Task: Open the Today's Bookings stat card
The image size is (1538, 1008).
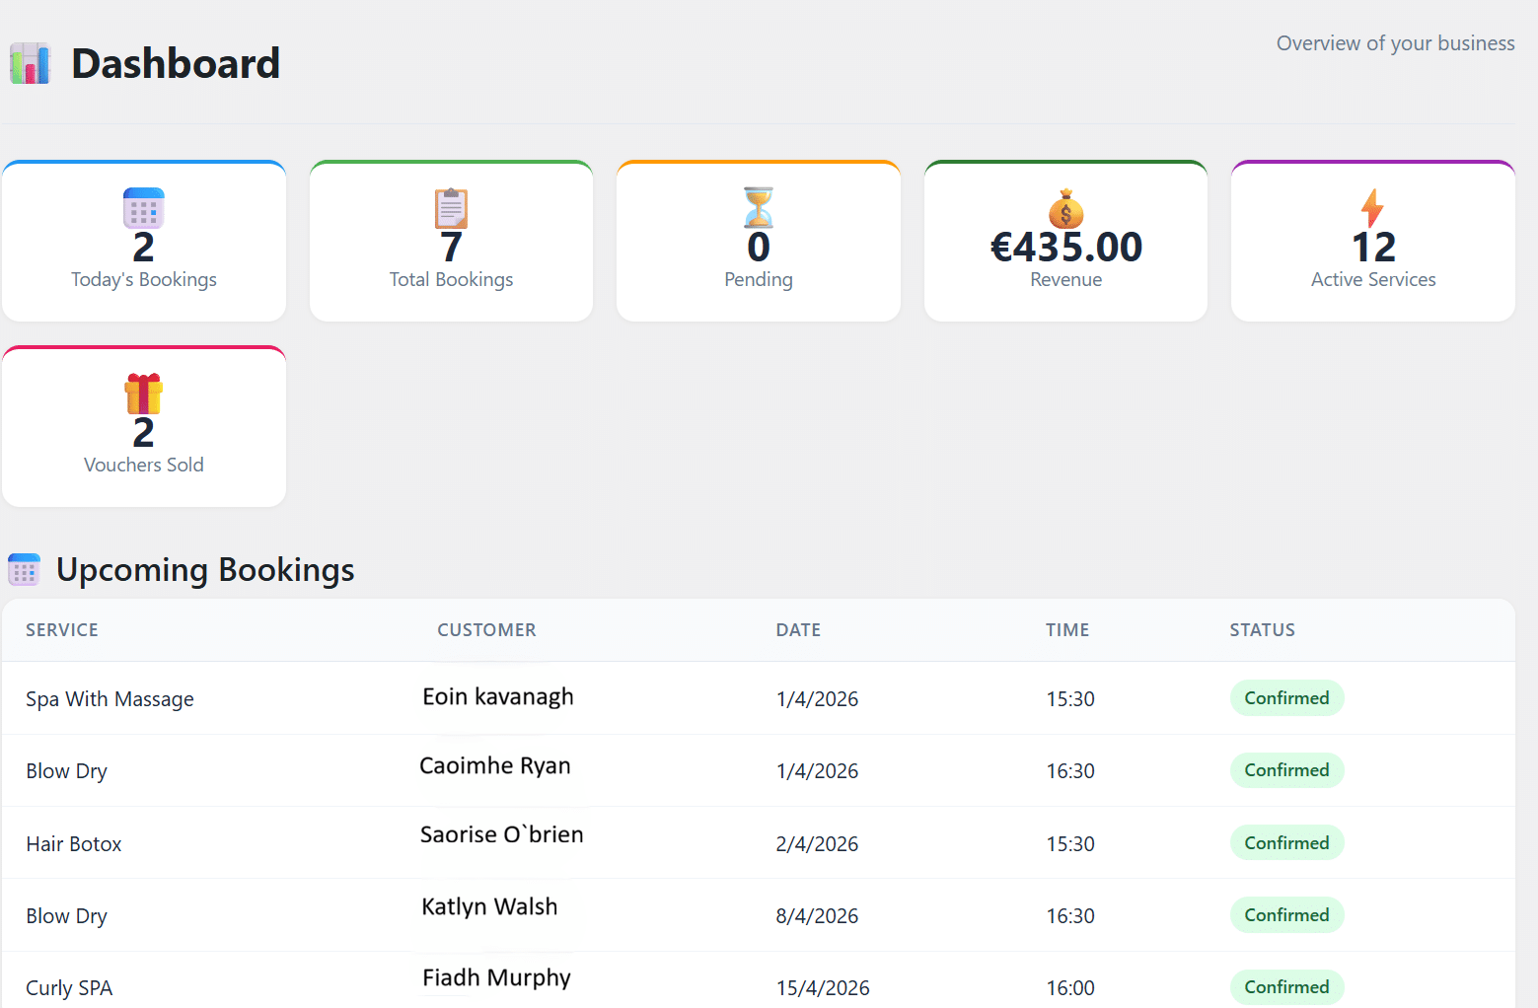Action: click(143, 240)
